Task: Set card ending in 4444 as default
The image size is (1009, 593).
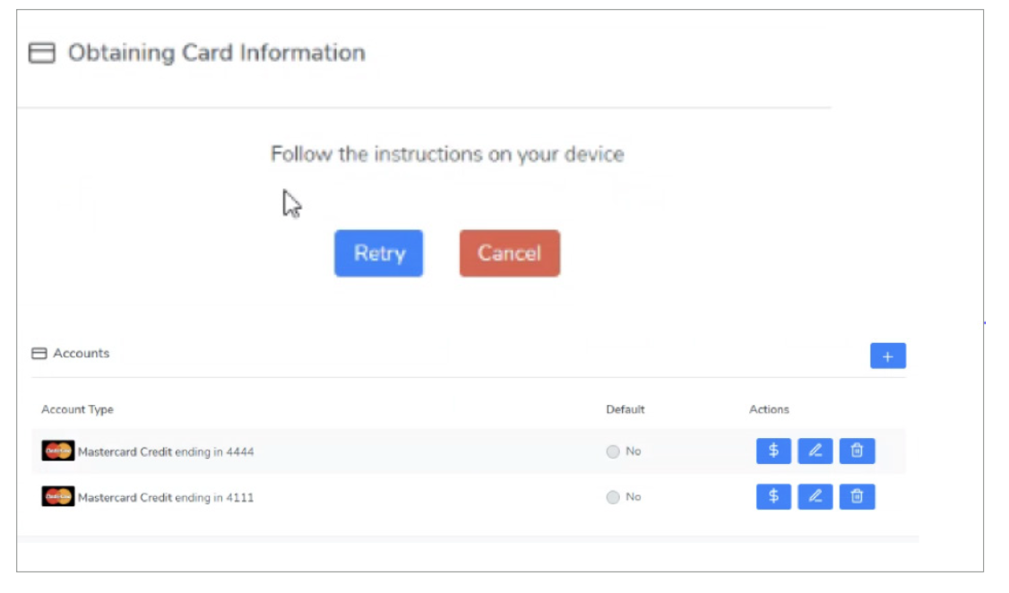Action: point(613,451)
